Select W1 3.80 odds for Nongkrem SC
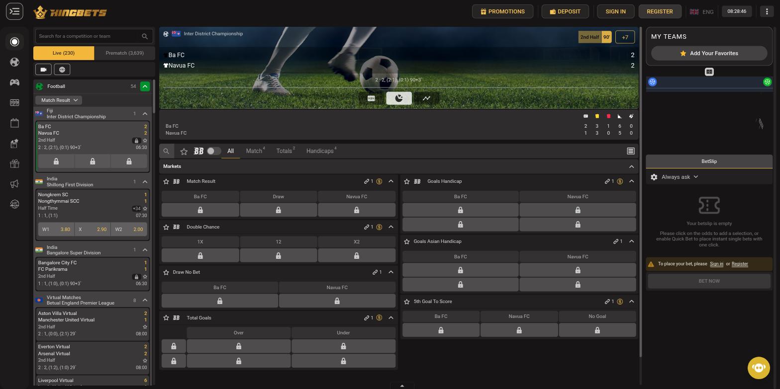 point(56,230)
